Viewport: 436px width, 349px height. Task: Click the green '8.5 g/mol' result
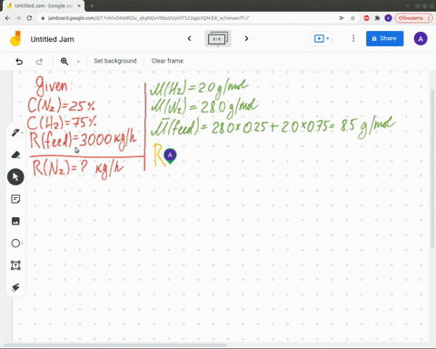coord(368,126)
